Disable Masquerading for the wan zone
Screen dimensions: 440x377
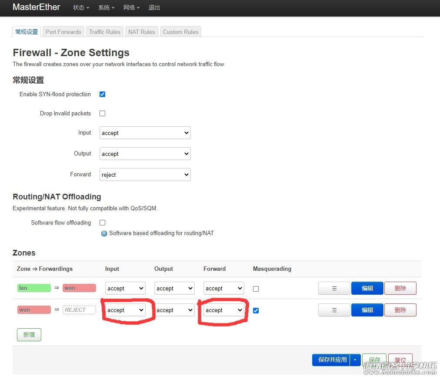(256, 310)
